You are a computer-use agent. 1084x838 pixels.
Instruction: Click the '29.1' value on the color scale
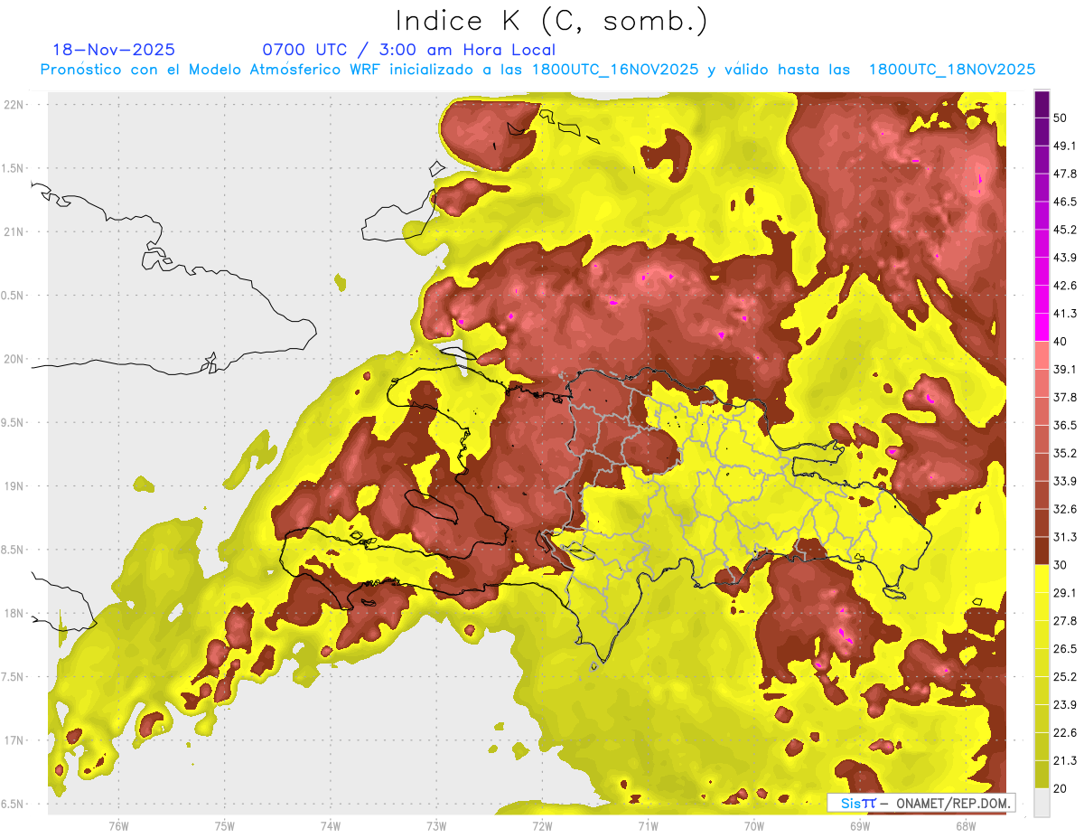[1065, 593]
